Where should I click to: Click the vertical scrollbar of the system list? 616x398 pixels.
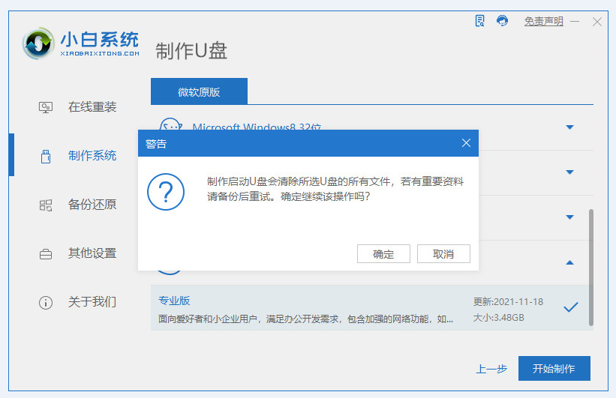[x=590, y=266]
